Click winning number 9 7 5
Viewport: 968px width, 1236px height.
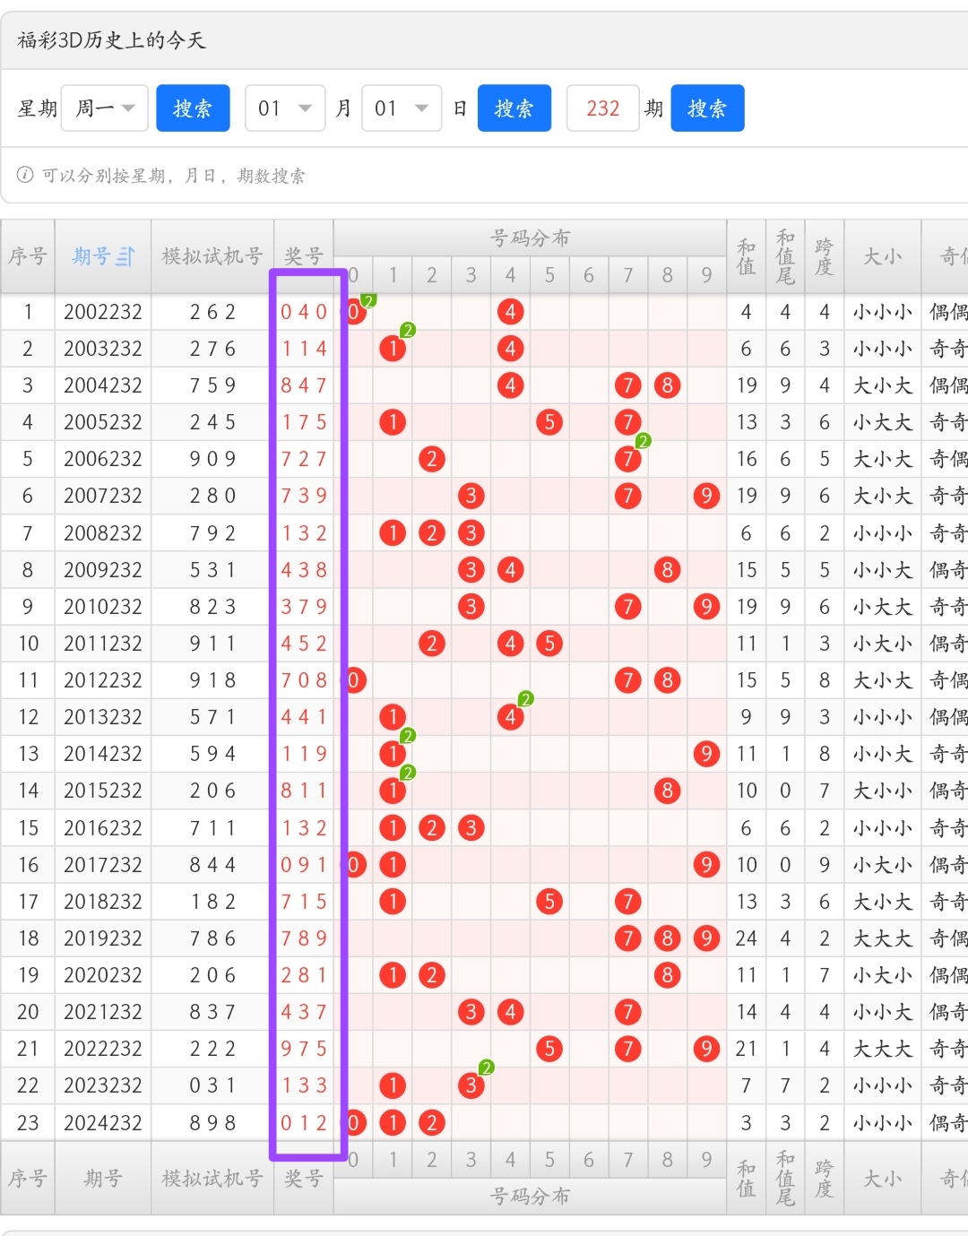click(304, 1049)
